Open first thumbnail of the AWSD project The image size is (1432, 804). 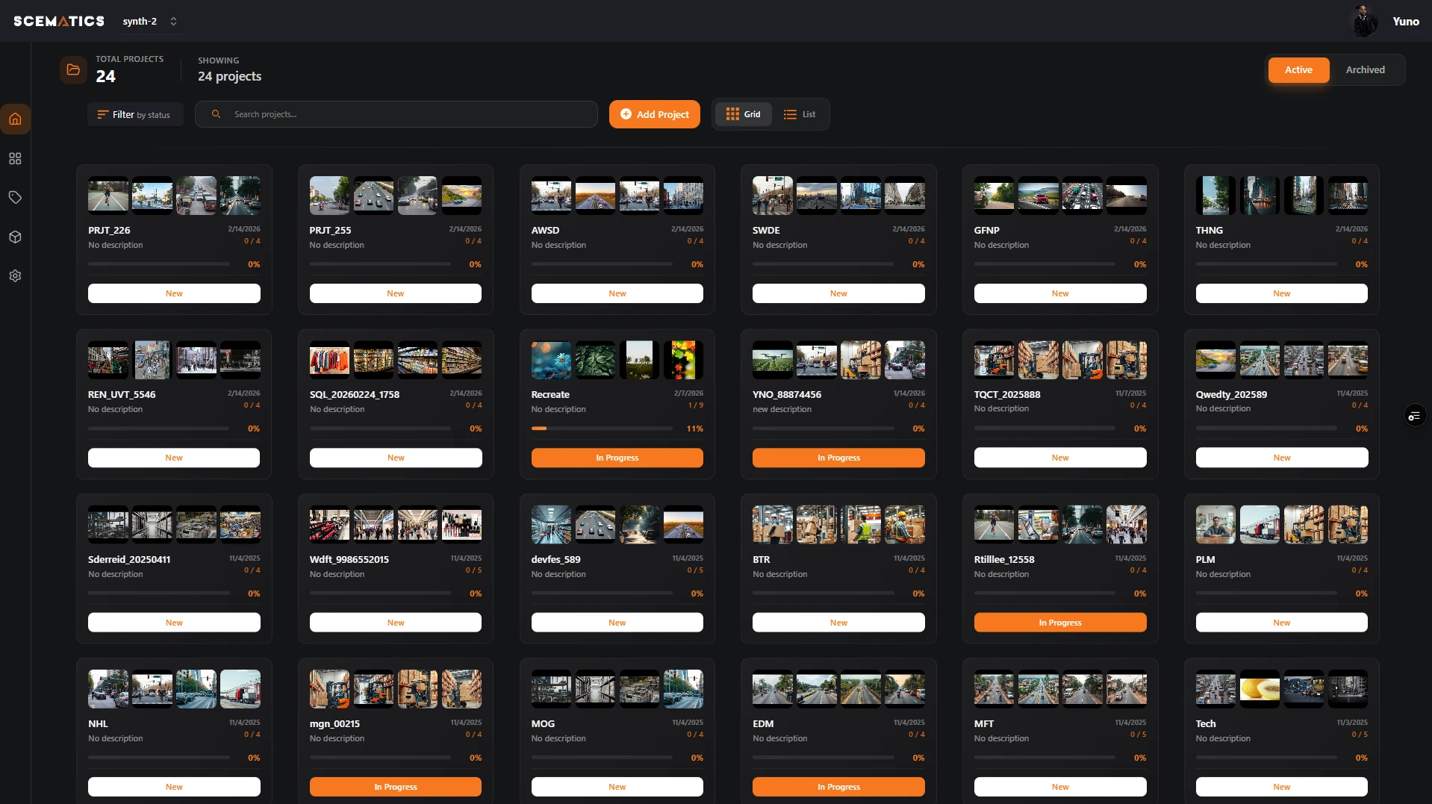pyautogui.click(x=551, y=196)
